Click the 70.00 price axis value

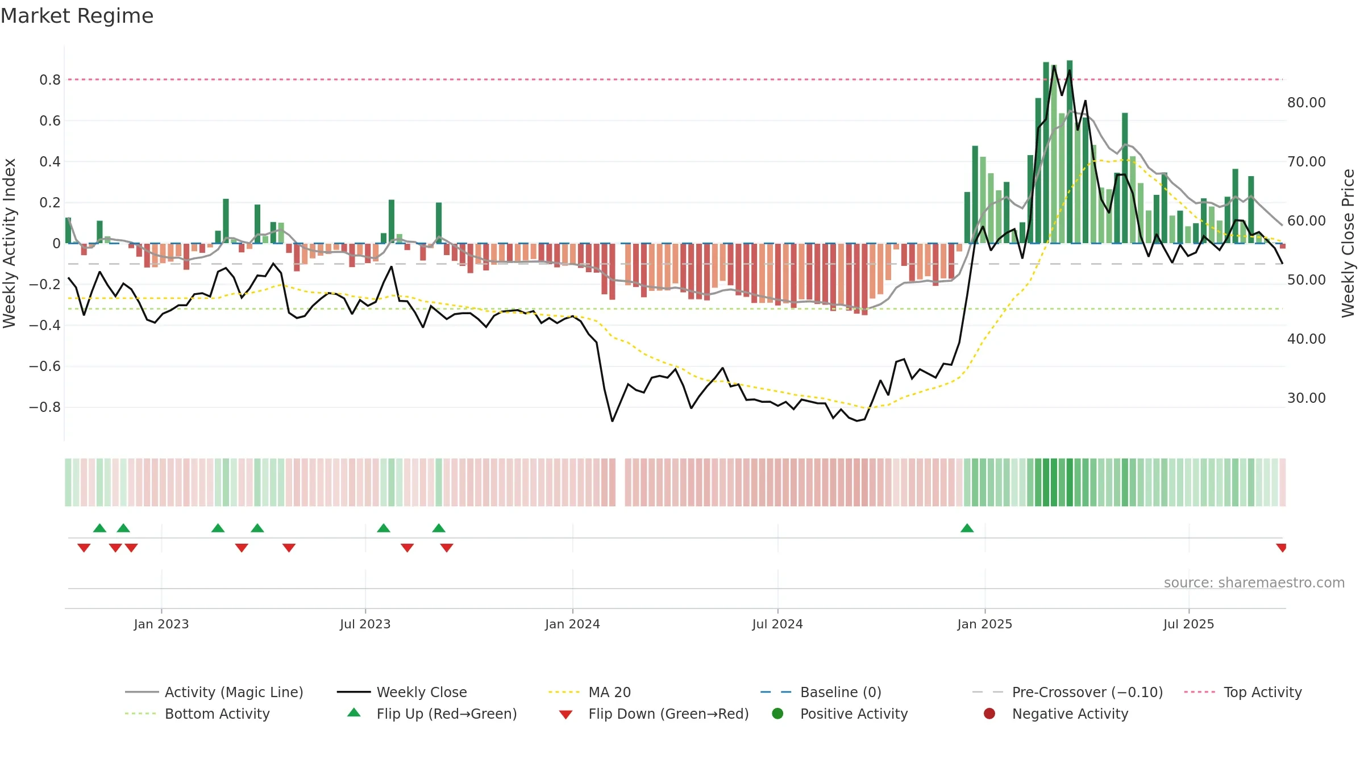click(1307, 161)
